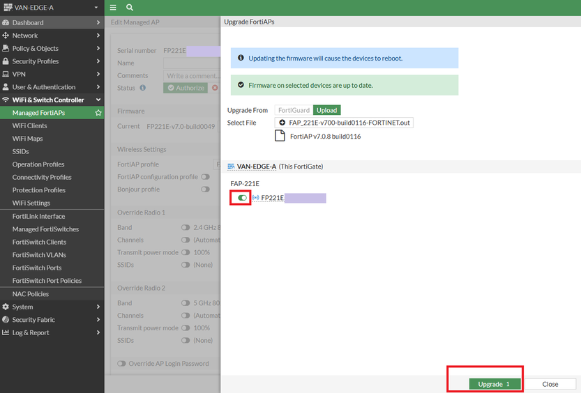581x393 pixels.
Task: Toggle FortiAP configuration profile switch
Action: pos(205,177)
